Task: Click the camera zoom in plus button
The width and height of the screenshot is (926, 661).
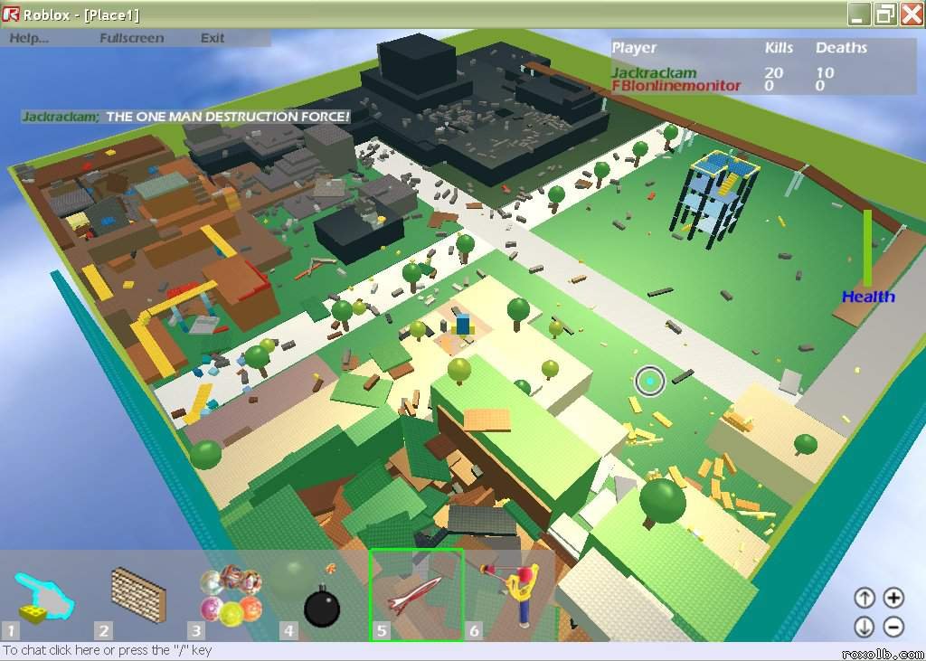Action: click(x=893, y=598)
